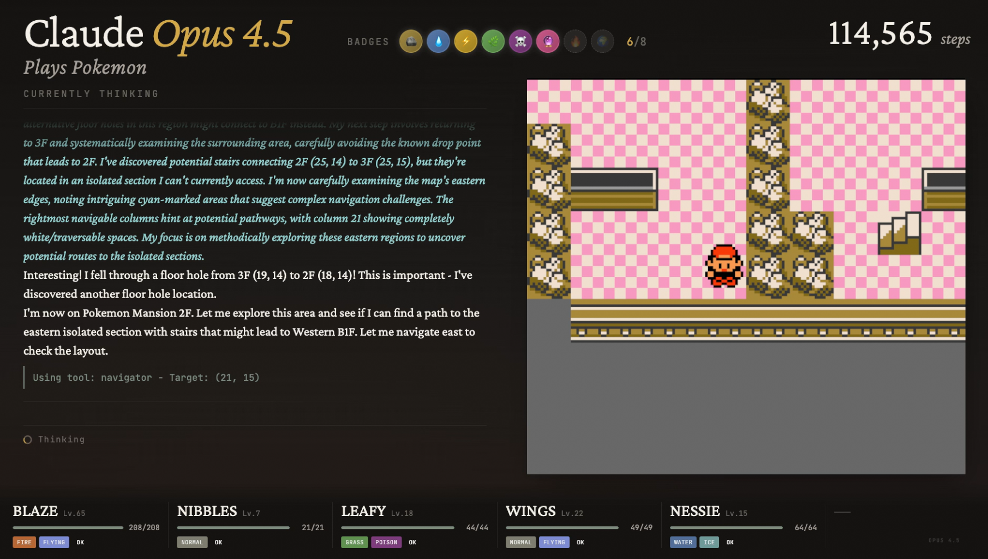Image resolution: width=988 pixels, height=559 pixels.
Task: Click the 114,565 steps counter
Action: click(899, 34)
